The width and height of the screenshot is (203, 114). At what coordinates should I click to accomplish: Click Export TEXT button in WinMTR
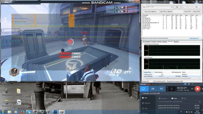coord(187,11)
